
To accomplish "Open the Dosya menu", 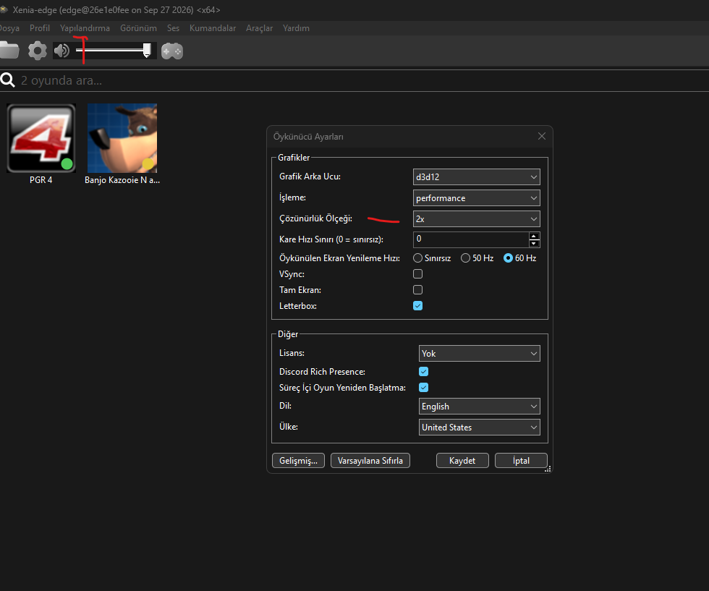I will click(x=9, y=28).
